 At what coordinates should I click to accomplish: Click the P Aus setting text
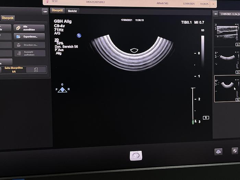59,50
